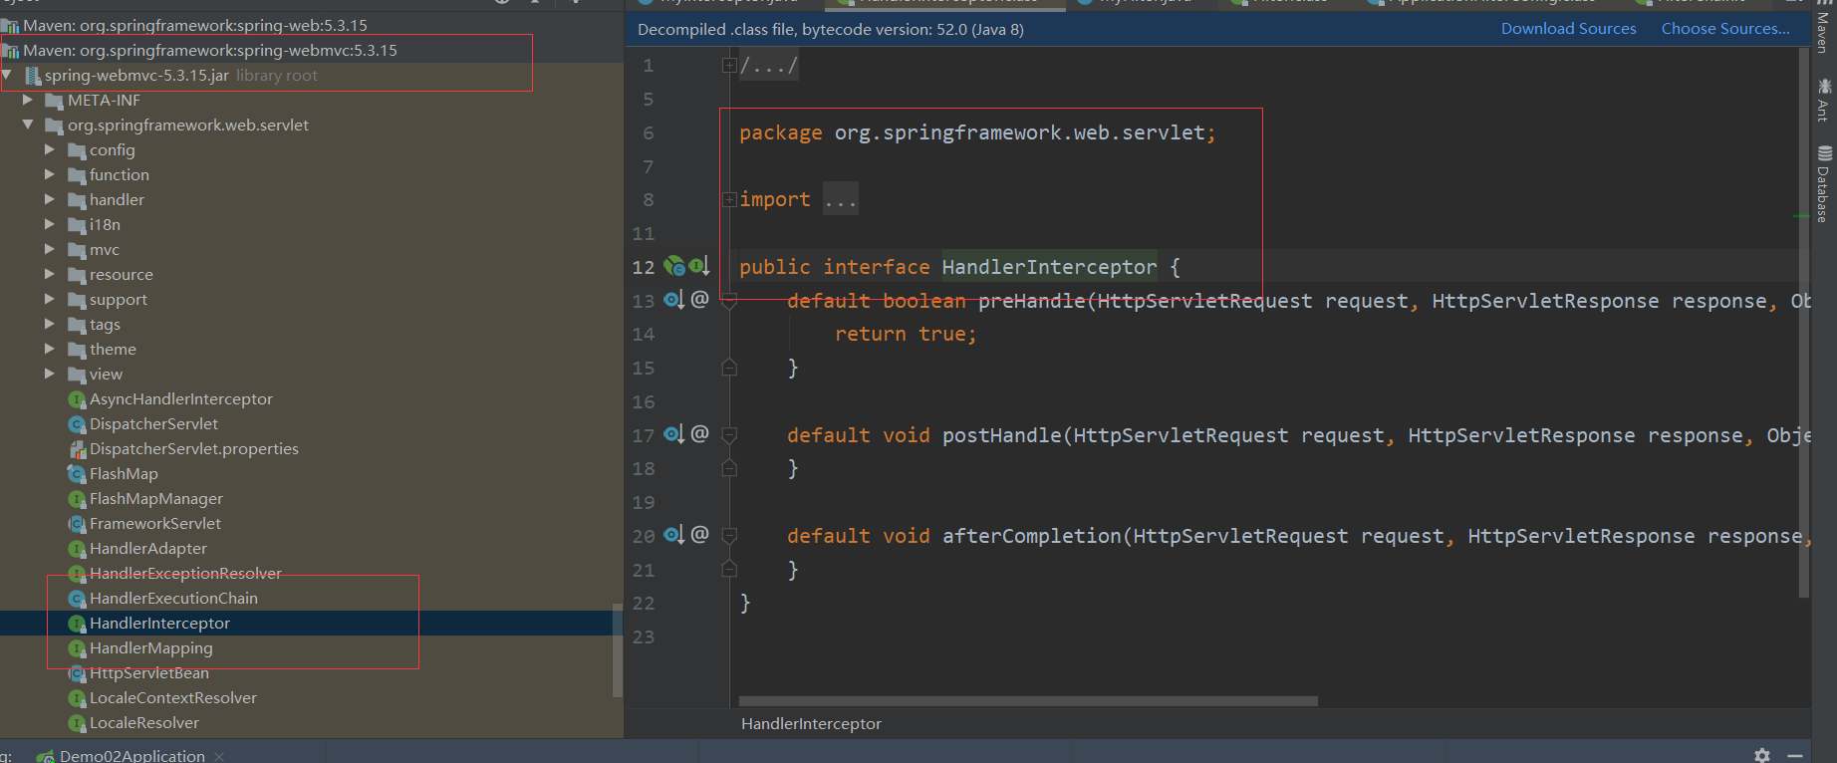This screenshot has height=763, width=1837.
Task: Expand the folded import block on line 8
Action: coord(729,199)
